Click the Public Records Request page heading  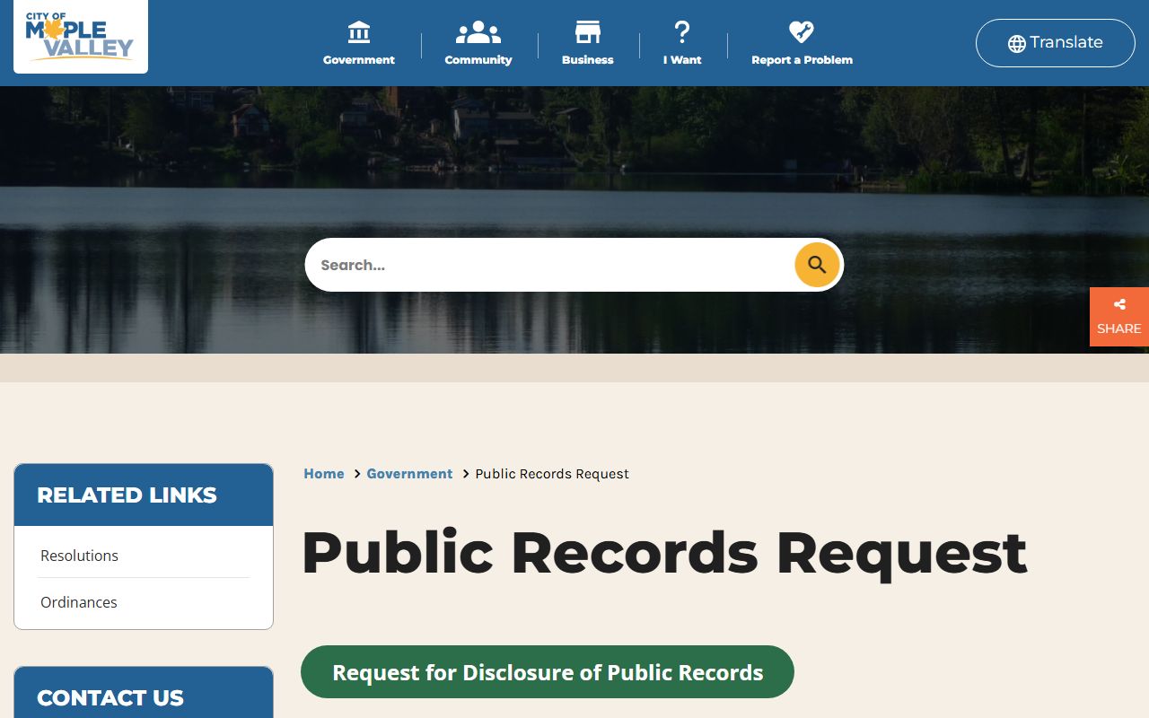pyautogui.click(x=664, y=553)
